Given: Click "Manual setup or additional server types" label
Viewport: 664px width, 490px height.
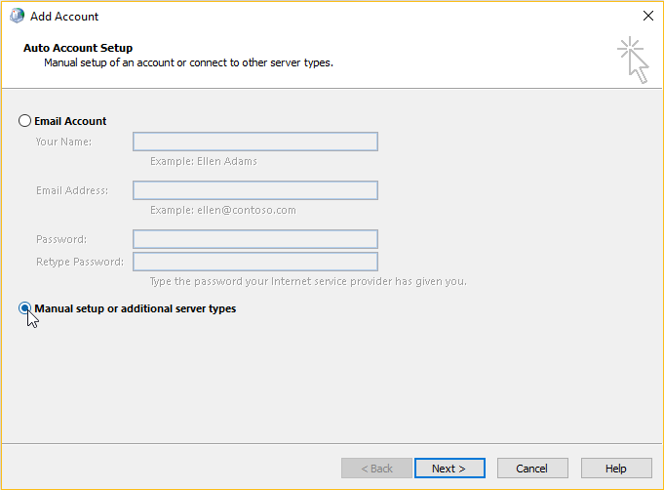Looking at the screenshot, I should (136, 308).
